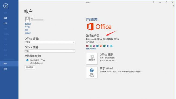Click the '关于 Word' heading text
Screen dimensions: 176x99
[x=106, y=68]
